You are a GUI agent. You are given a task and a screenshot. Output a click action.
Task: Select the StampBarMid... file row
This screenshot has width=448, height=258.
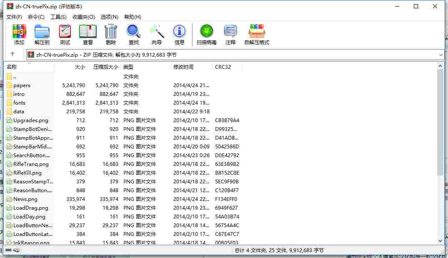click(123, 147)
